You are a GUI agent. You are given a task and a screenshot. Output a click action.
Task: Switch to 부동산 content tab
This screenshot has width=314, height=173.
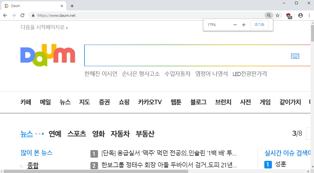coord(145,134)
